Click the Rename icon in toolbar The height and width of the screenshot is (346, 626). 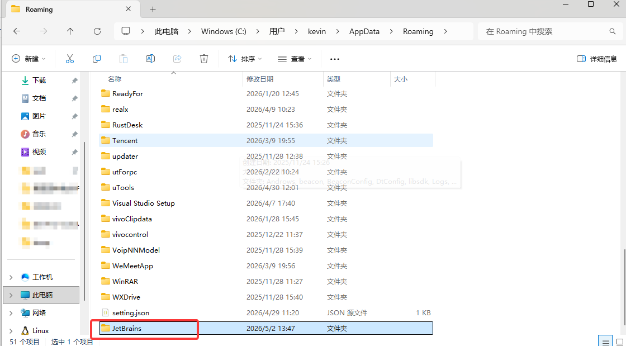pos(150,59)
